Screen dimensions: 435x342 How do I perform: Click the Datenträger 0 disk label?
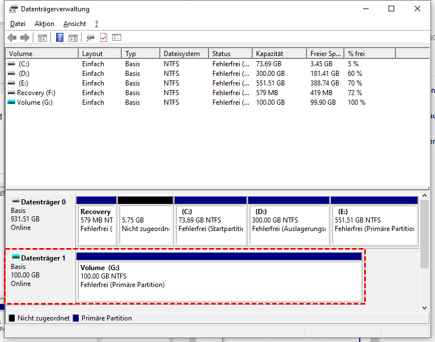click(43, 202)
